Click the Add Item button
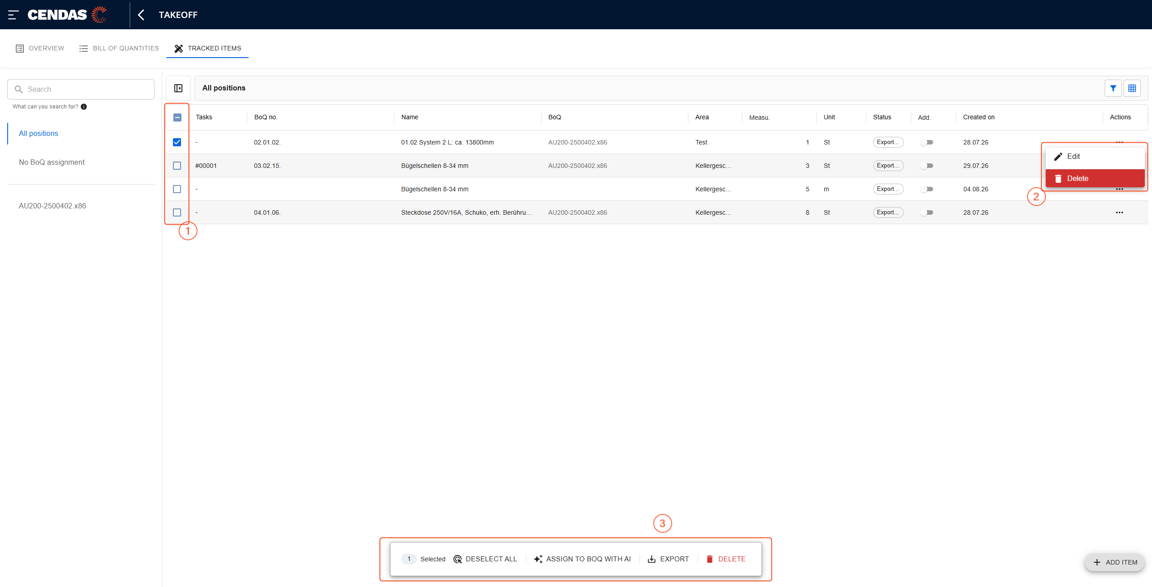This screenshot has height=587, width=1152. (x=1115, y=562)
